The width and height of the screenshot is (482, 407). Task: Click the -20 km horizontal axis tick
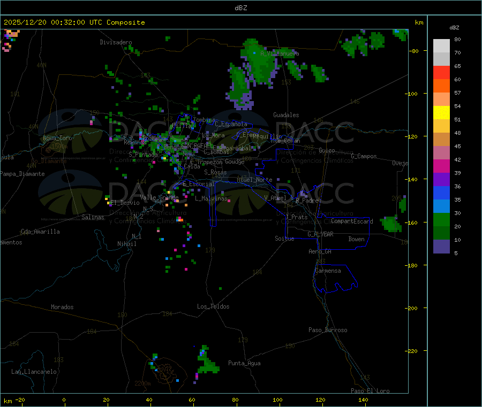tap(20, 400)
